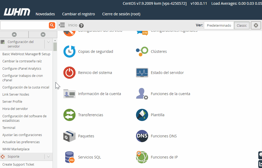Screen dimensions: 262x168
Task: Click the Paquetes label
Action: pos(86,136)
